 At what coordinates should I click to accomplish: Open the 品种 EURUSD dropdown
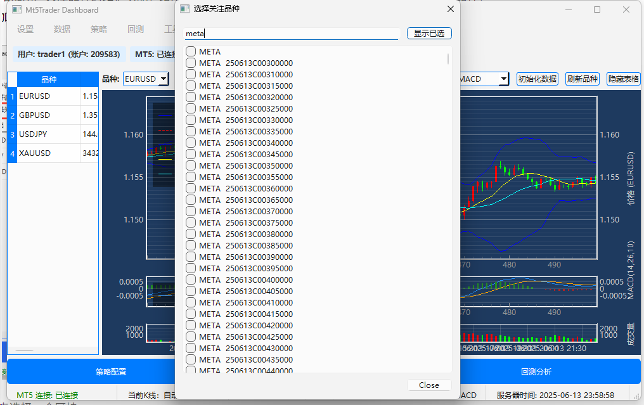point(146,79)
